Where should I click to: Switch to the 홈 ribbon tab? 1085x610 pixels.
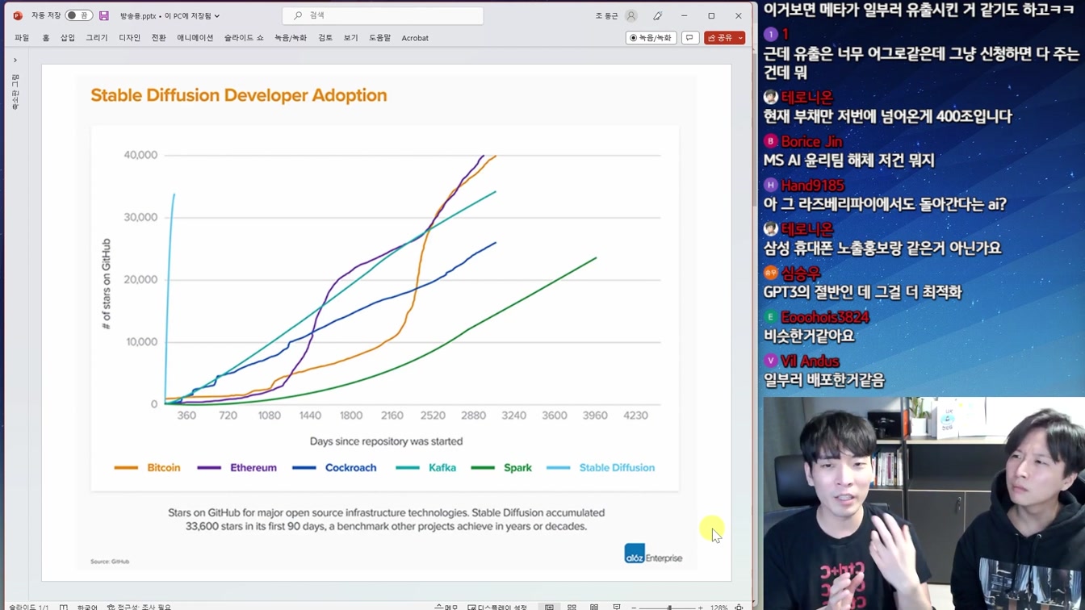pos(45,38)
